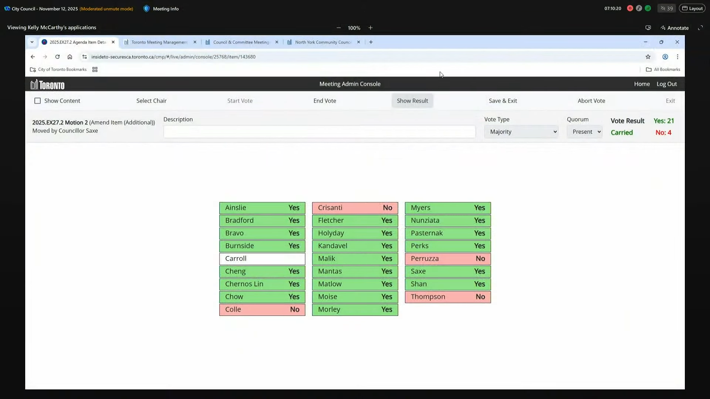The image size is (710, 399).
Task: Click the Toronto logo
Action: tap(47, 85)
